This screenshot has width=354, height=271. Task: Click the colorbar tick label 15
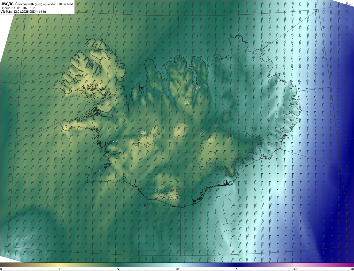click(x=236, y=269)
